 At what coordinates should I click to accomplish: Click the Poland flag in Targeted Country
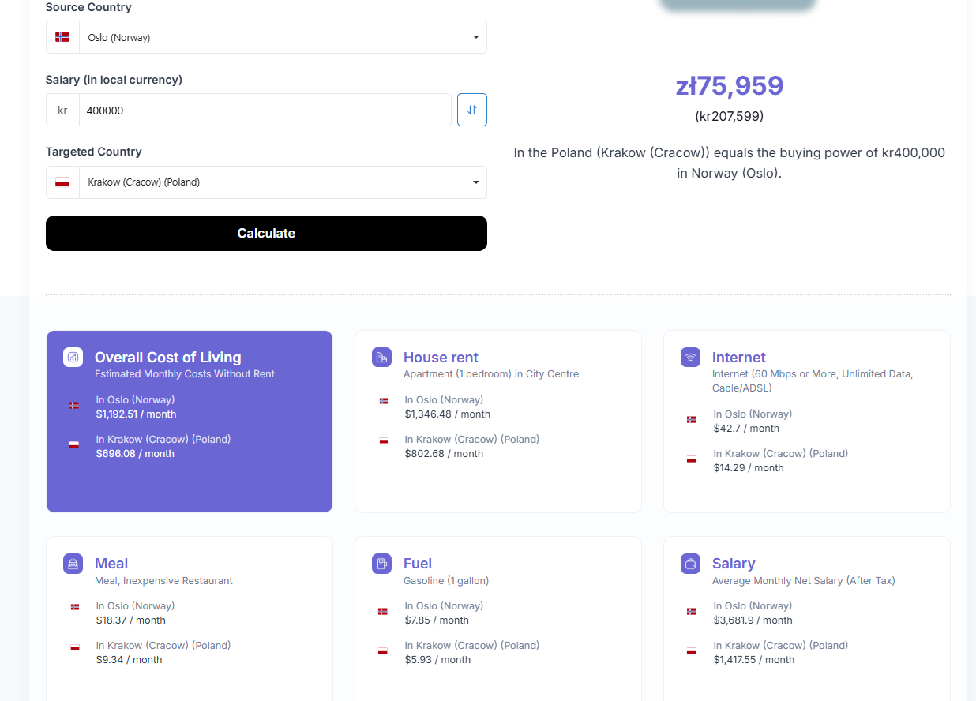point(62,182)
